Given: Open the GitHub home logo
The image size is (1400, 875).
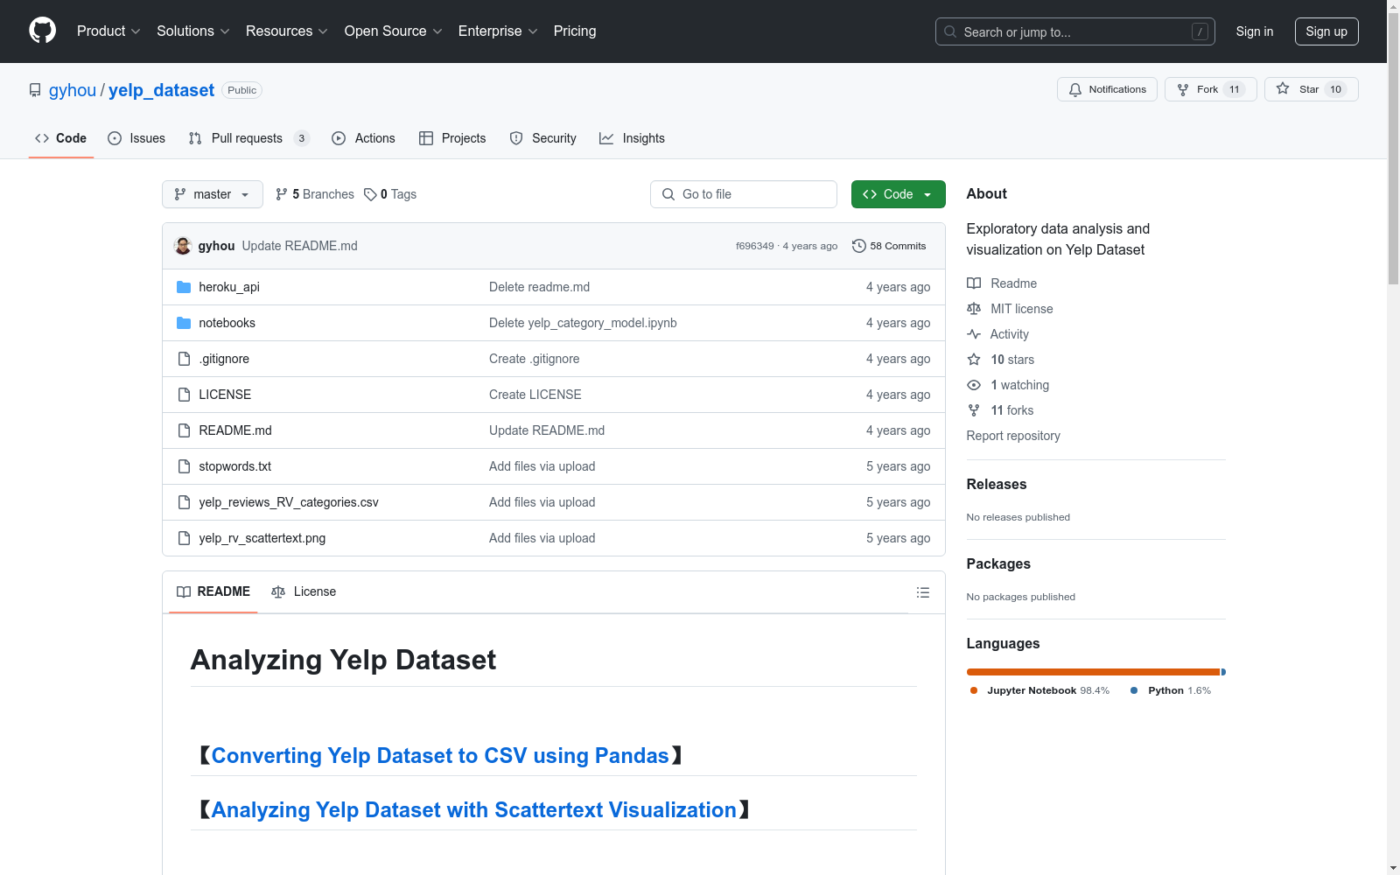Looking at the screenshot, I should click(42, 31).
